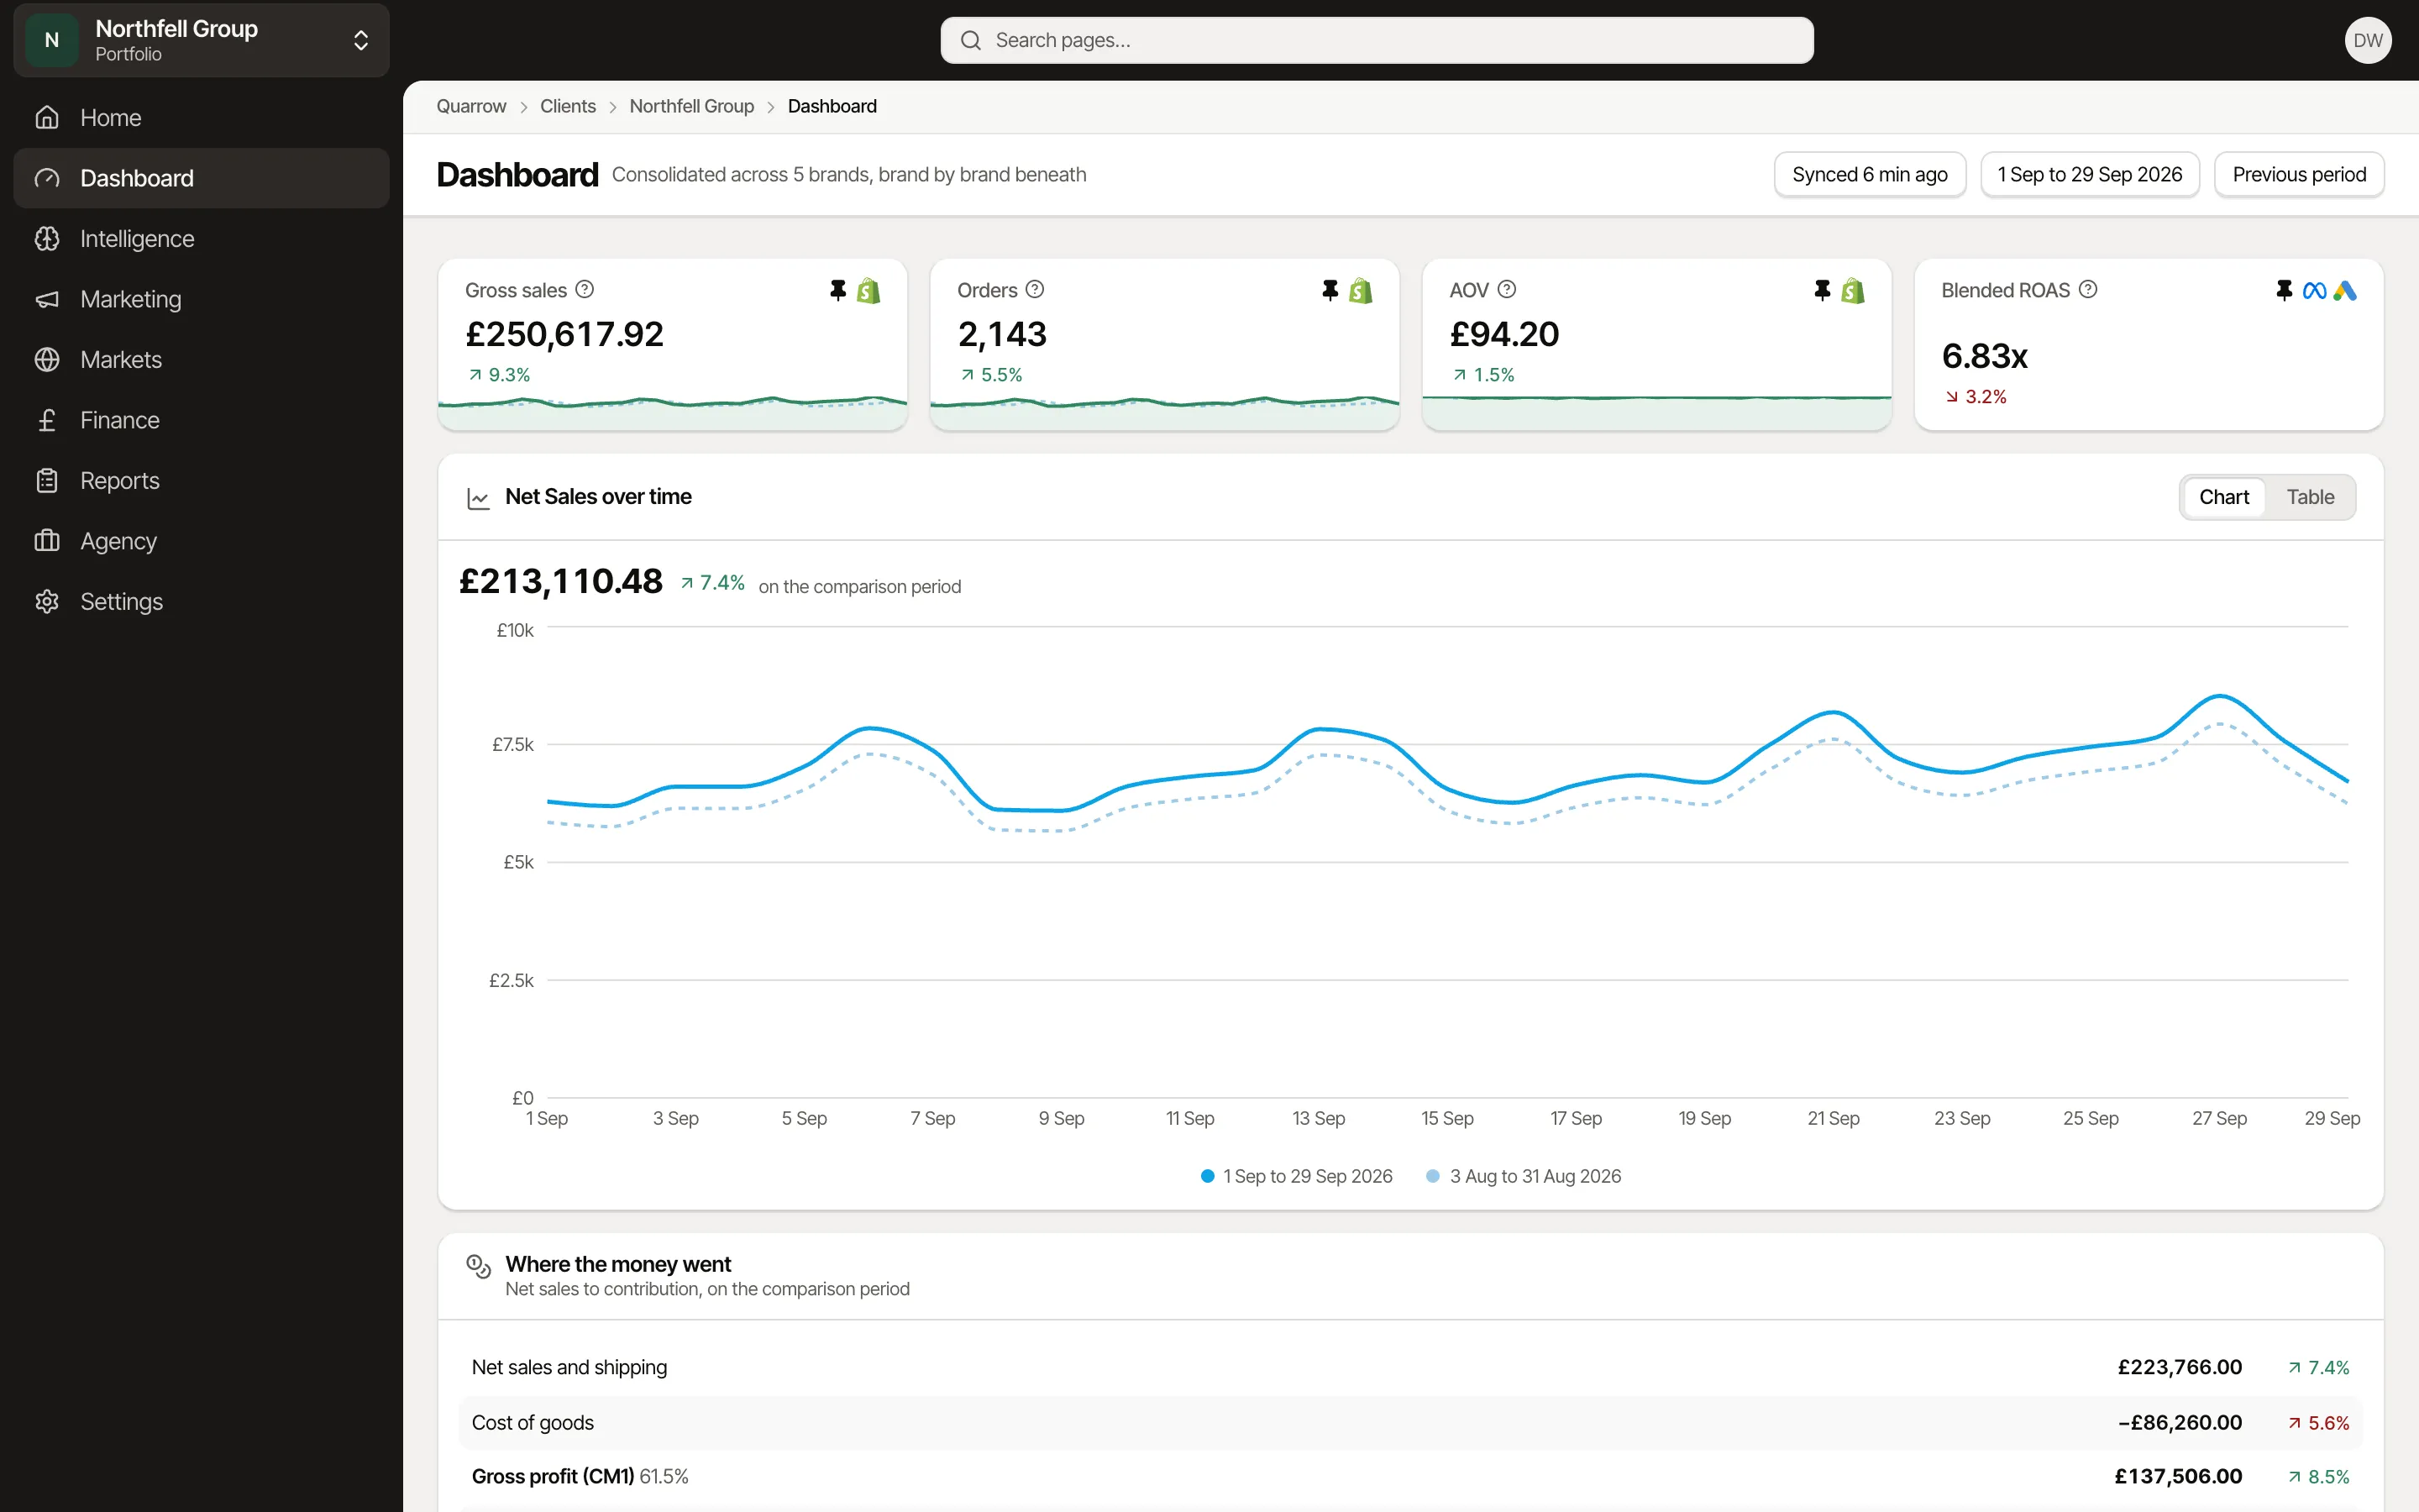
Task: Click the help icon next to Orders
Action: (1035, 289)
